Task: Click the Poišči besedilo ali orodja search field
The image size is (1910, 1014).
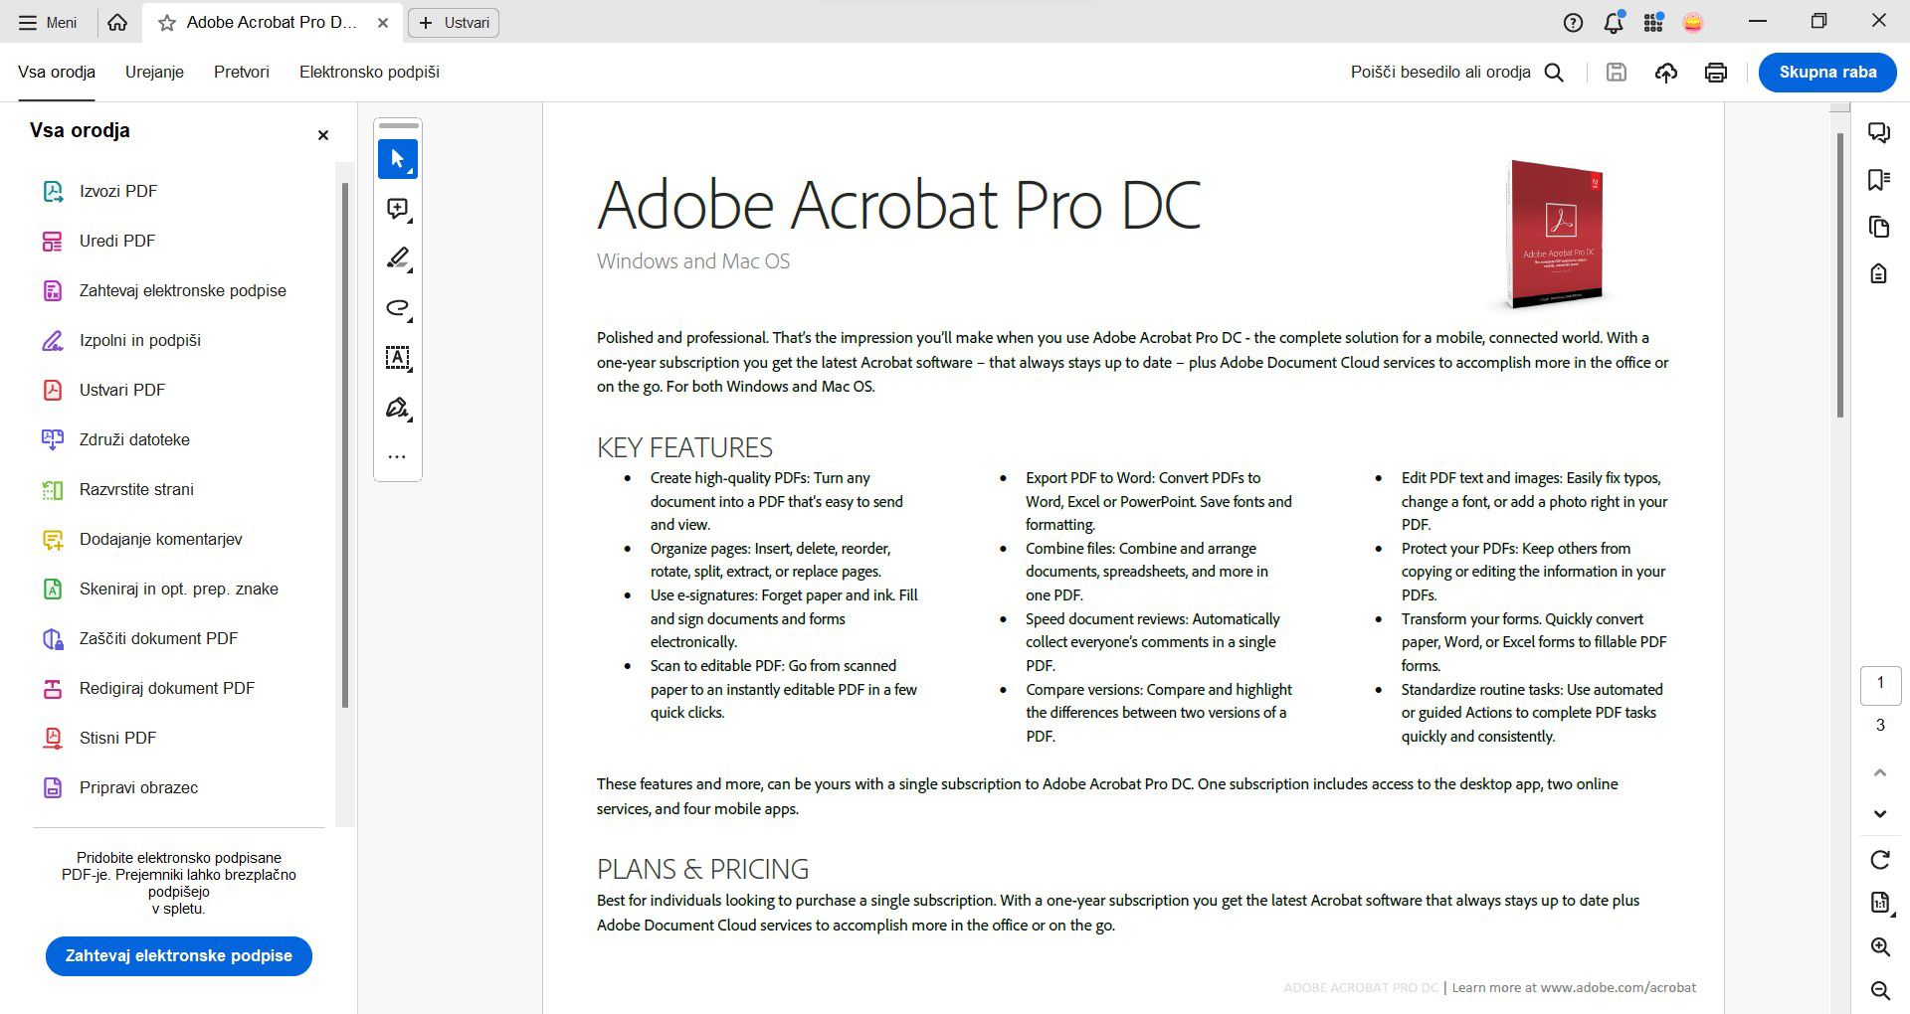Action: point(1440,72)
